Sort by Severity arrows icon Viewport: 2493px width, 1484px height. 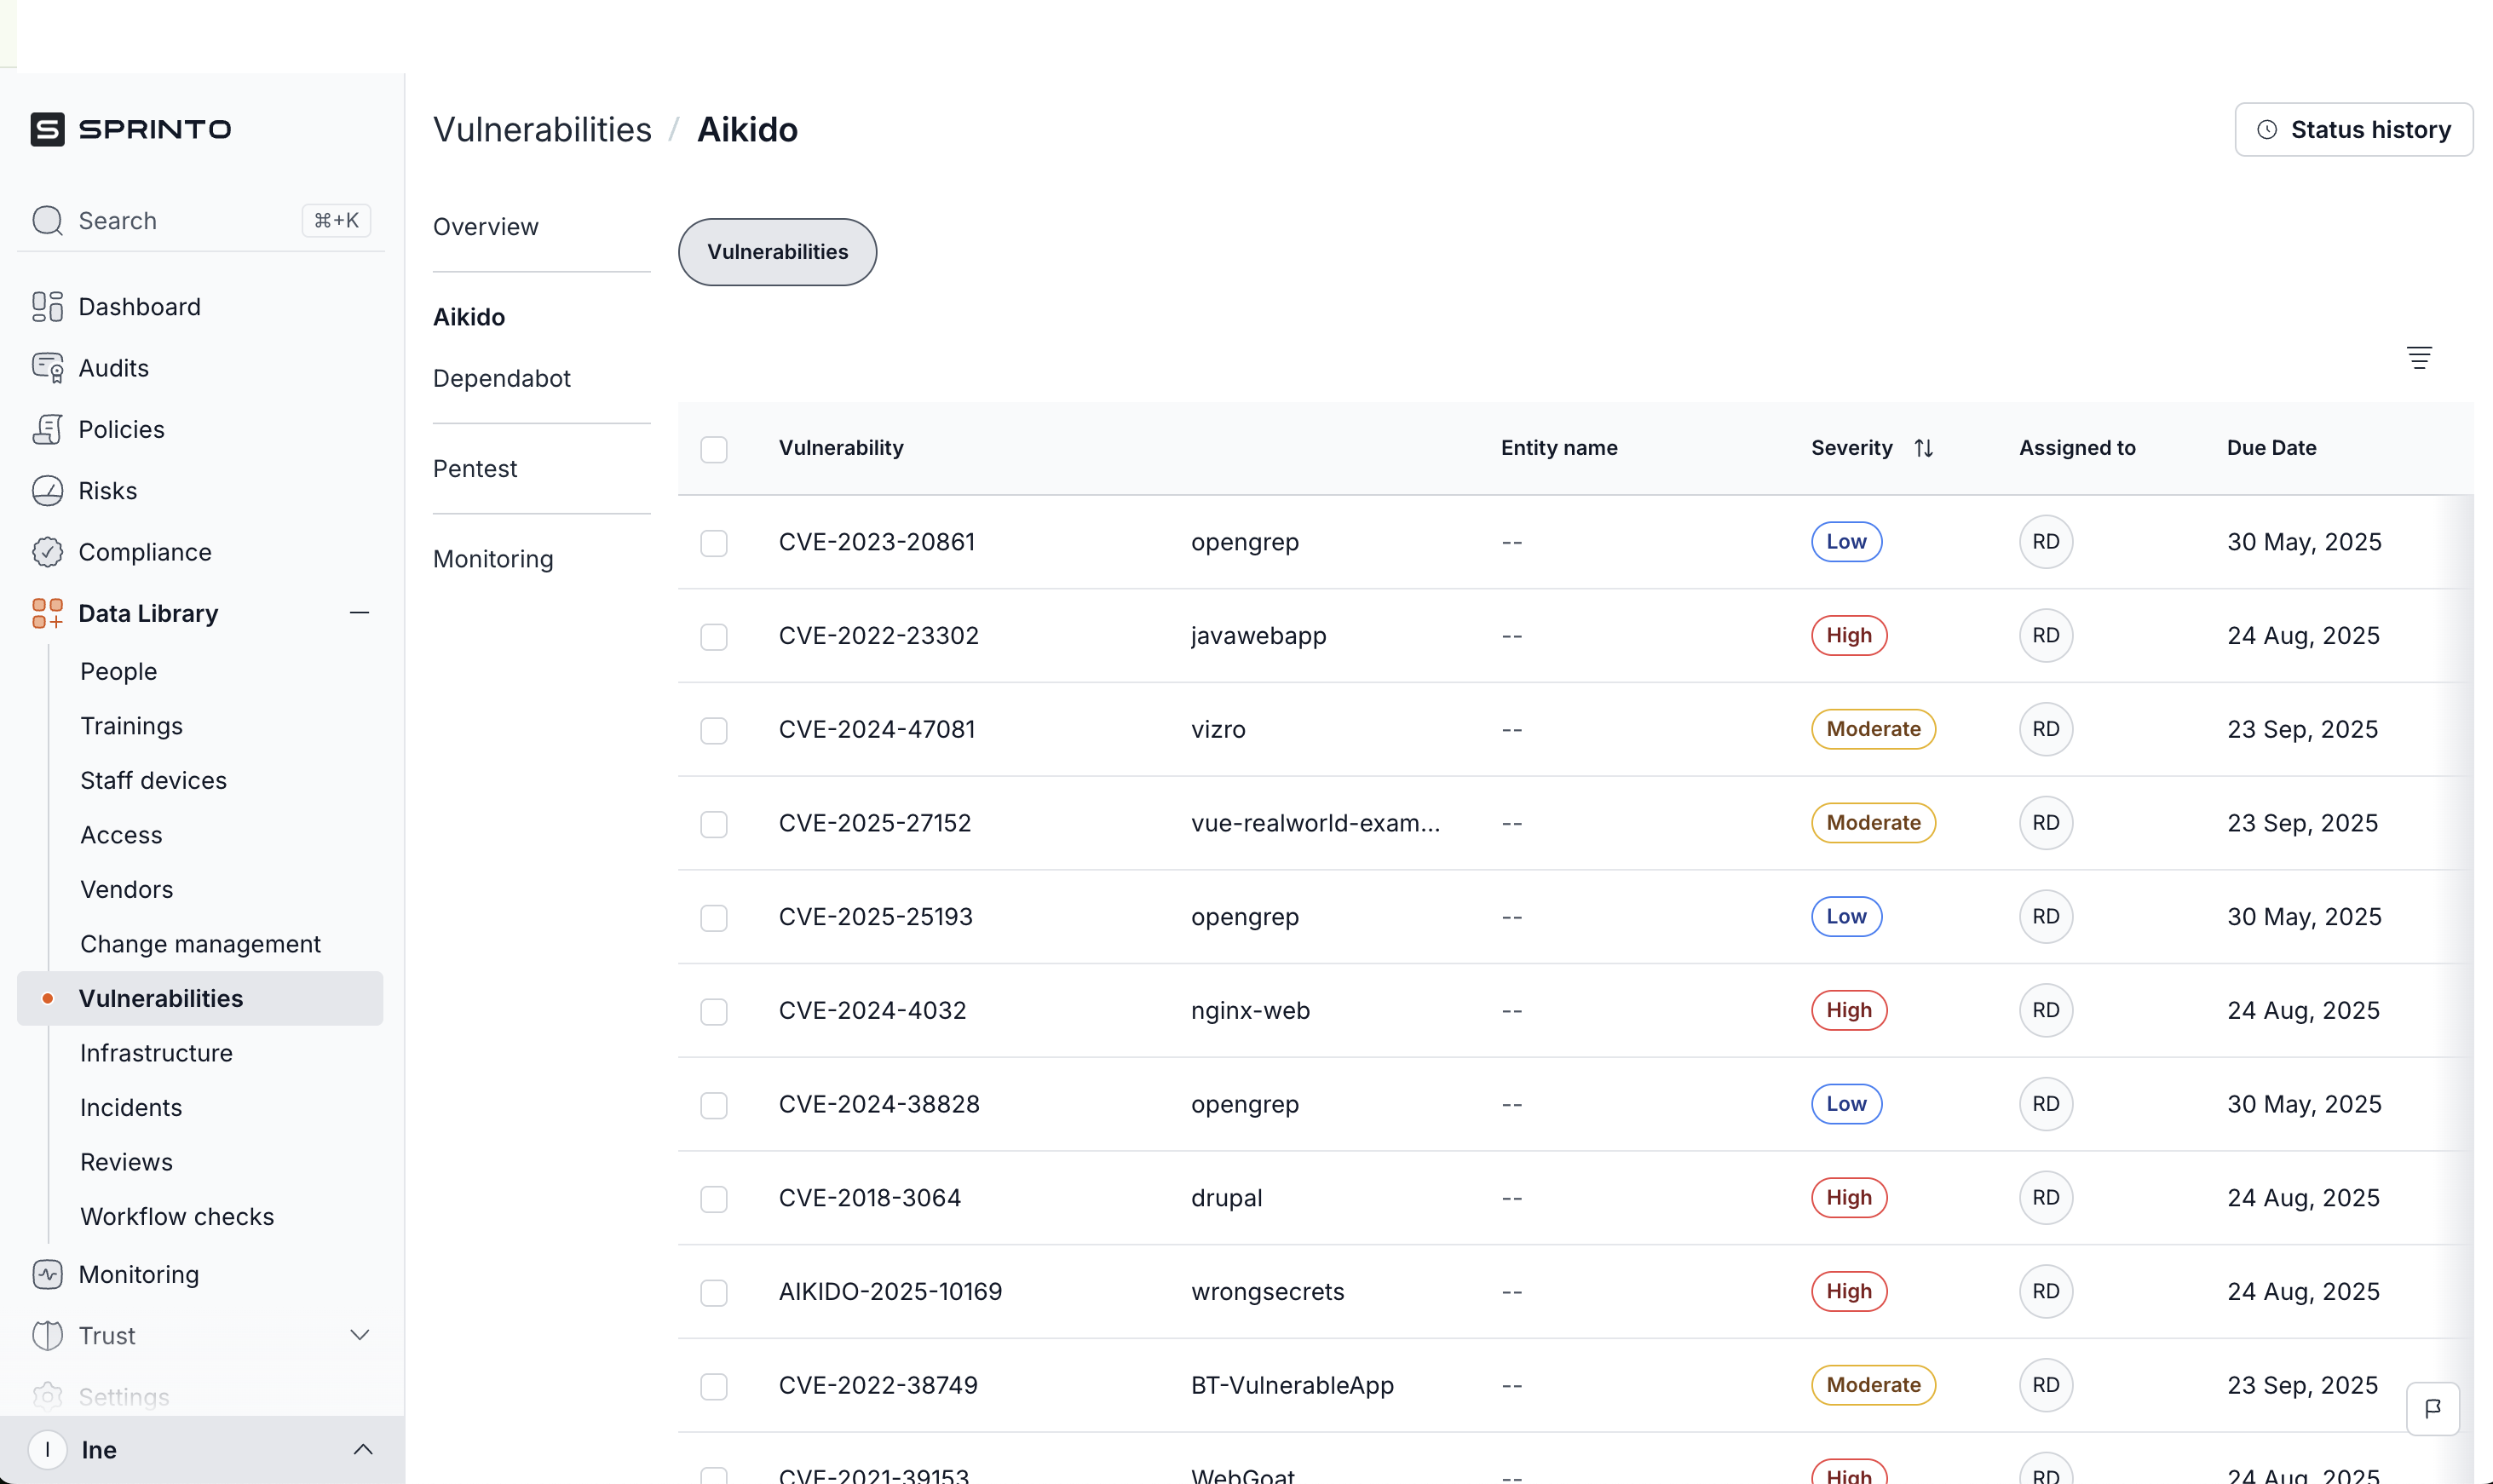pyautogui.click(x=1923, y=448)
